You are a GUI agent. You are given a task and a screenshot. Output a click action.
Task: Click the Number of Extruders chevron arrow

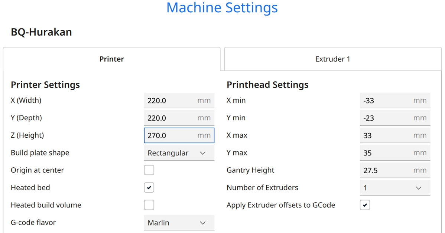pyautogui.click(x=419, y=188)
